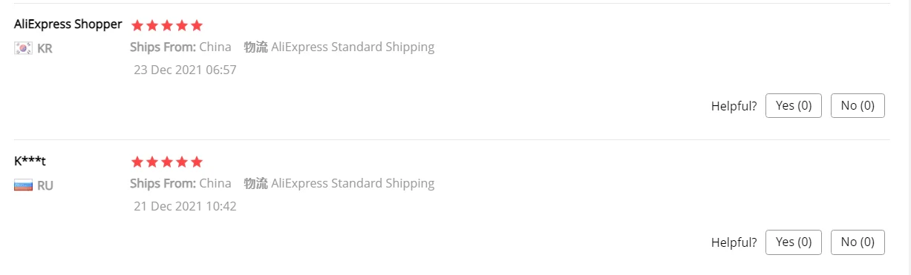
Task: Click the 23 Dec 2021 06:57 timestamp
Action: [x=185, y=70]
